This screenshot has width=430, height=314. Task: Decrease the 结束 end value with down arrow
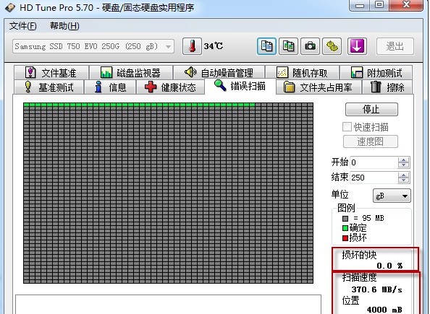click(x=403, y=180)
